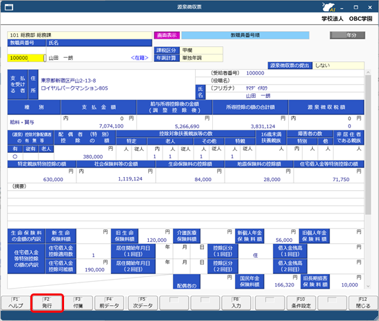
Task: Click the 控除区分(1回目) value 住
Action: tap(256, 256)
